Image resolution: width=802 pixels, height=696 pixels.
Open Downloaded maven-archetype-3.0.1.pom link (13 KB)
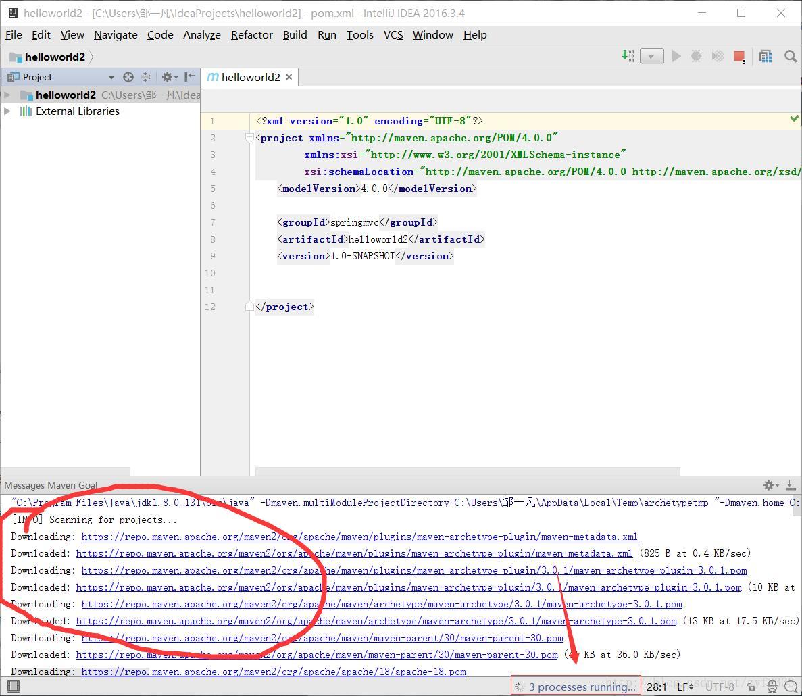point(376,621)
